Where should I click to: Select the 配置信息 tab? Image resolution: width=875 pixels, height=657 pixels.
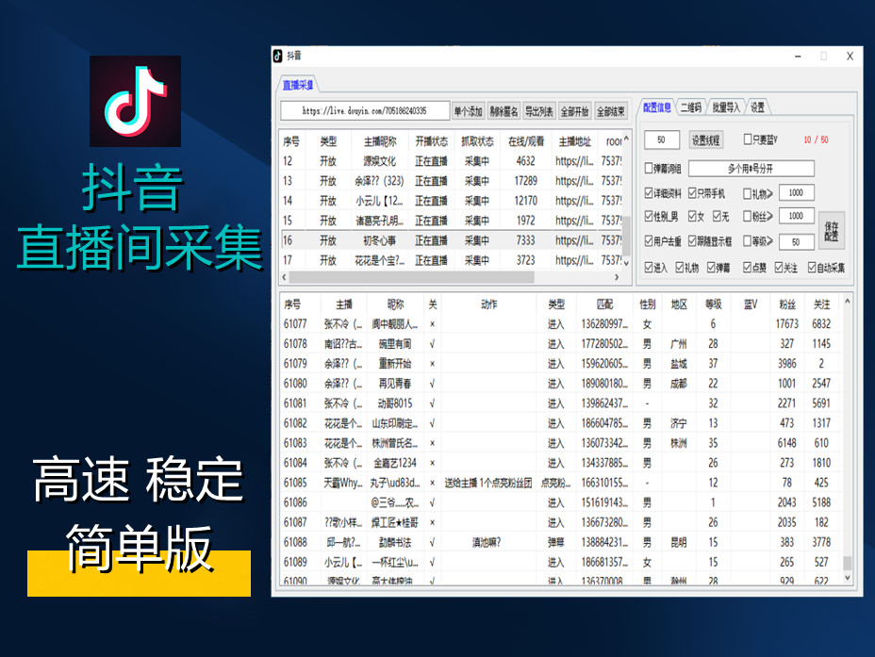(657, 107)
